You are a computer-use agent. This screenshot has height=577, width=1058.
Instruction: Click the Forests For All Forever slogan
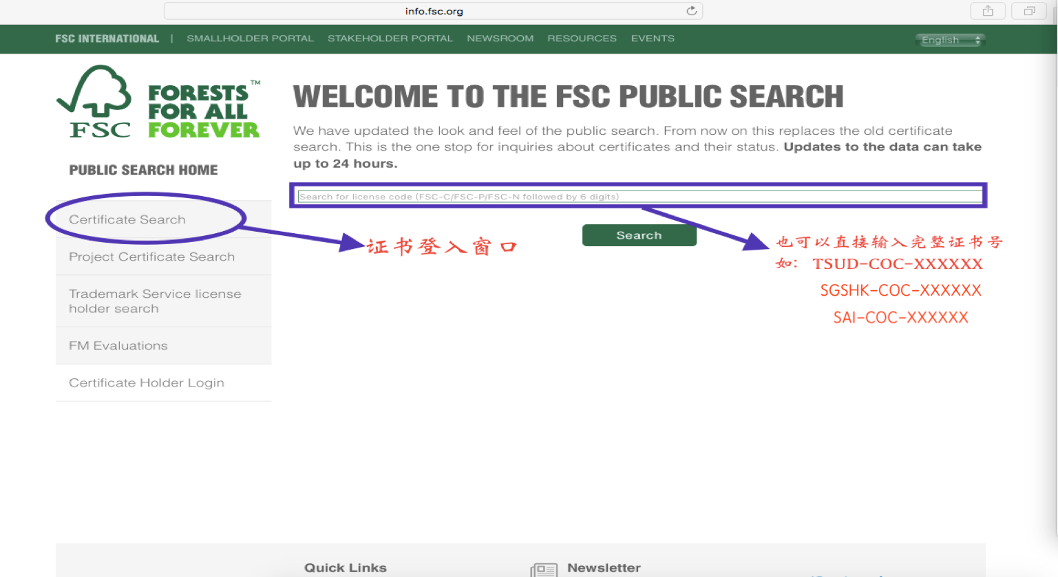coord(204,110)
